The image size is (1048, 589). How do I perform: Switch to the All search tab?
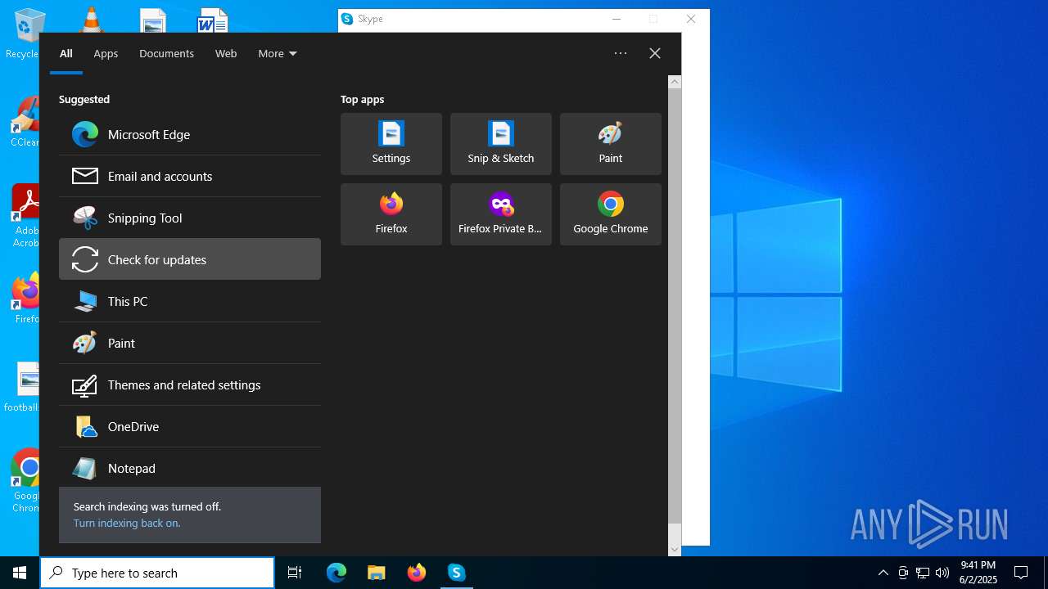66,53
